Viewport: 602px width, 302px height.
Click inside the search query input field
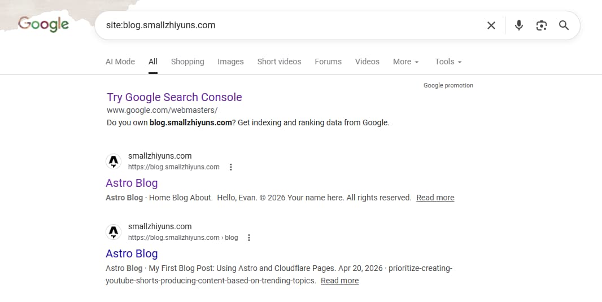282,25
